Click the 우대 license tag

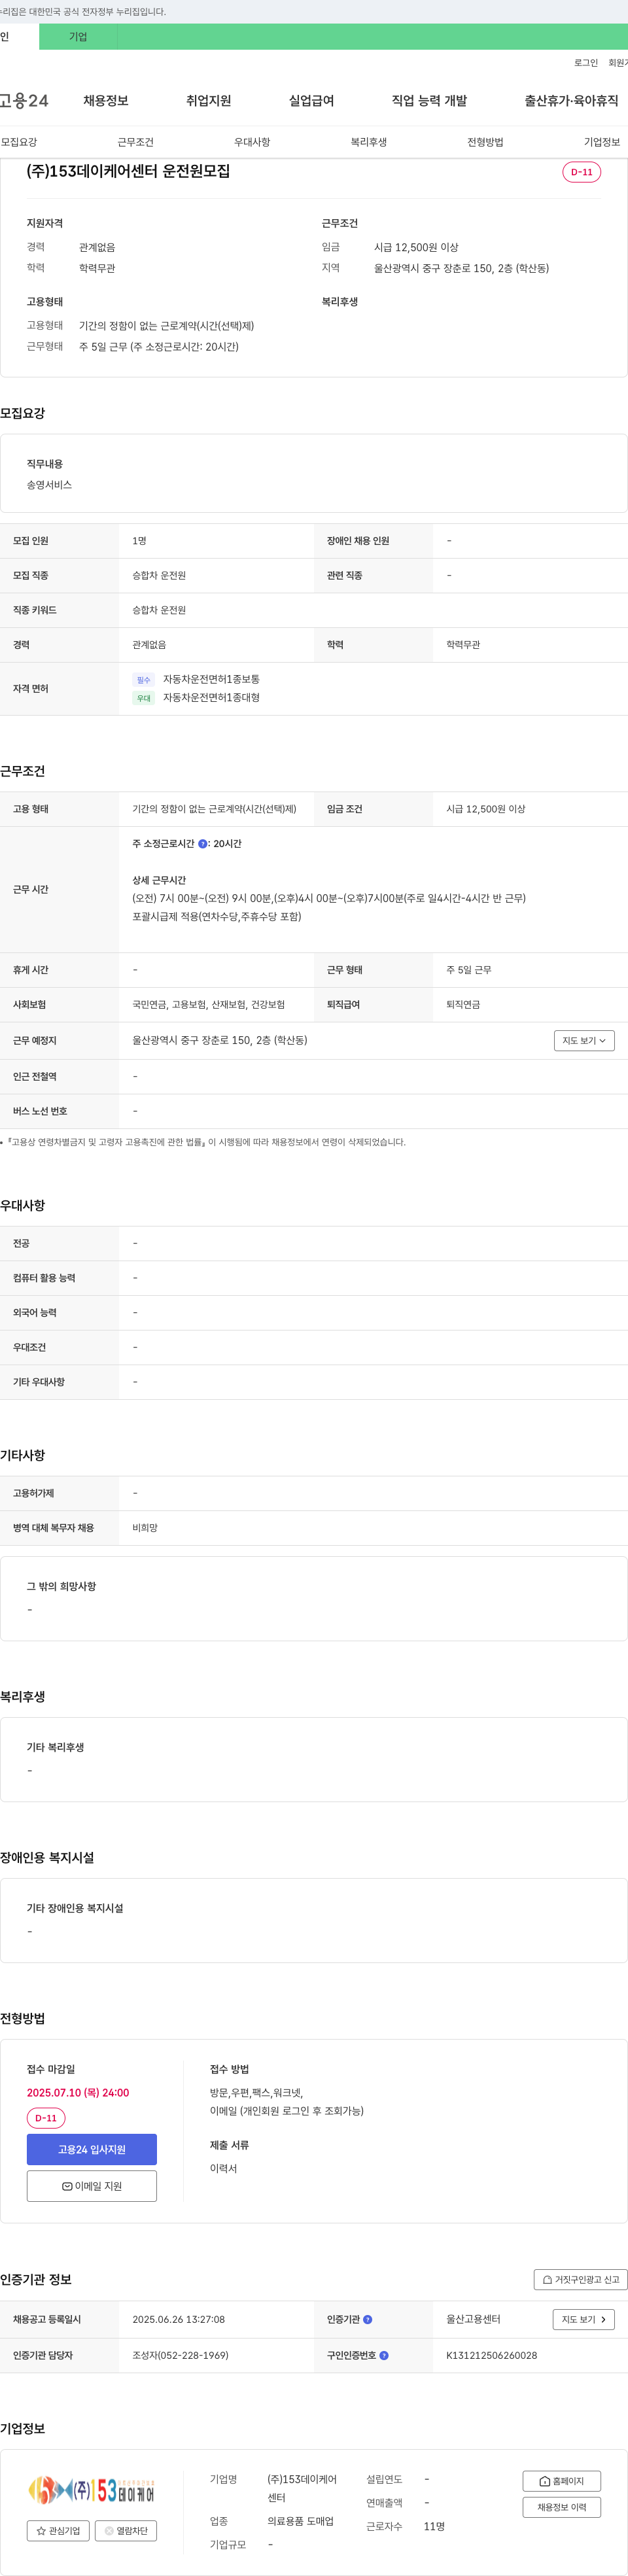[x=143, y=698]
